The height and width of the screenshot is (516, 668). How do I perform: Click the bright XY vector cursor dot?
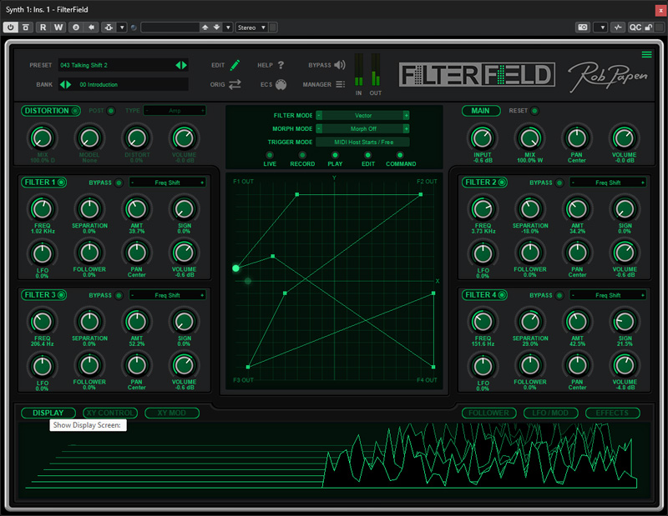235,268
